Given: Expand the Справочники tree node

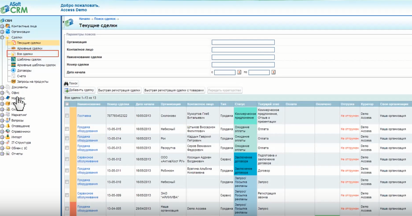Looking at the screenshot, I should click(2, 131).
